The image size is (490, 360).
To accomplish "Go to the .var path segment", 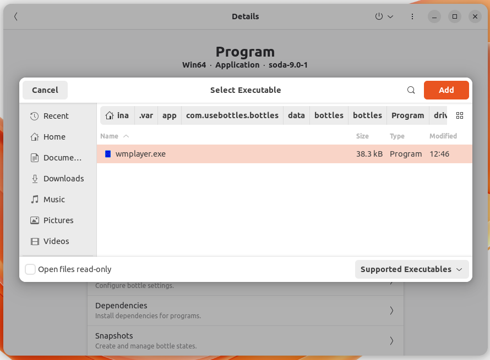I will (146, 115).
